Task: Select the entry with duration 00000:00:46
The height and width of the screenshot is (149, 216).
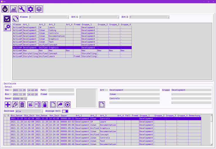Action: click(x=102, y=144)
